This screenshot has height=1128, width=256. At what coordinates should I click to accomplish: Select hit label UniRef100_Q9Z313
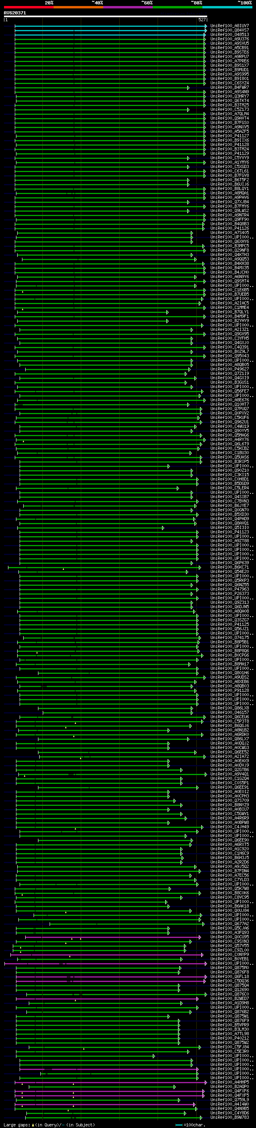pos(230,602)
